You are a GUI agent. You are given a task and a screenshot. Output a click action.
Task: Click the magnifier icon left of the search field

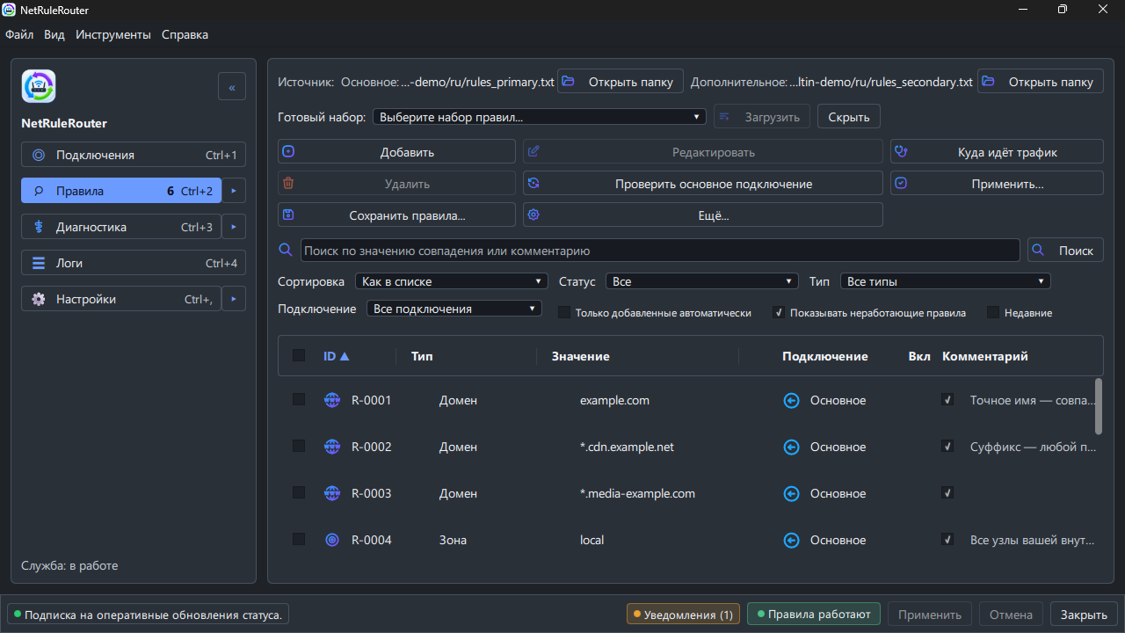click(x=285, y=251)
